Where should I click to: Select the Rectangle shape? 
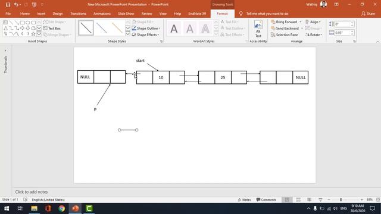tap(22, 23)
